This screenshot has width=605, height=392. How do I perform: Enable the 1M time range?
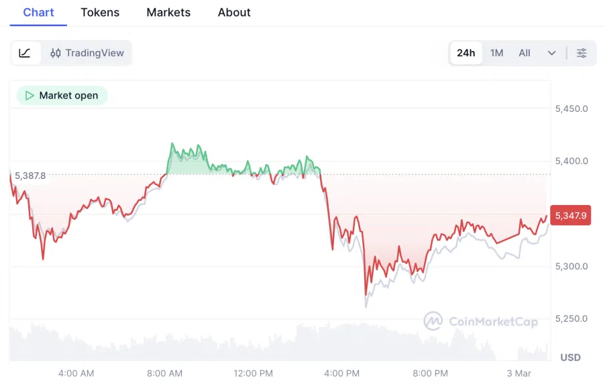pyautogui.click(x=496, y=52)
